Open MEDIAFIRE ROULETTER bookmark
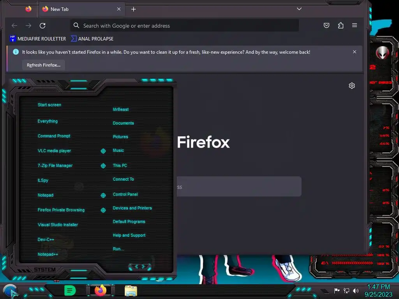The width and height of the screenshot is (399, 299). coord(38,39)
